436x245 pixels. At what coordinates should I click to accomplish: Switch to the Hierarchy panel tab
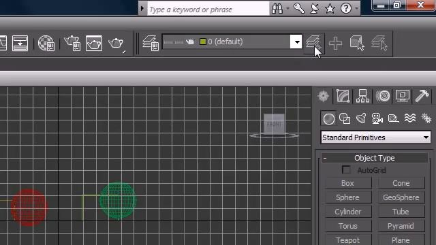pyautogui.click(x=362, y=96)
